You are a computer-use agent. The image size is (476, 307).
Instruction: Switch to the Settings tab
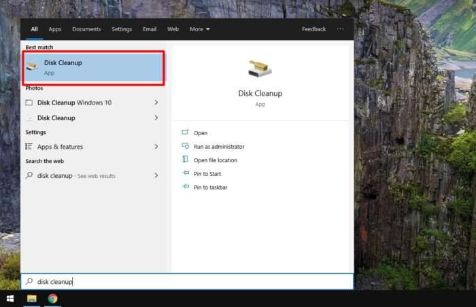pyautogui.click(x=122, y=29)
